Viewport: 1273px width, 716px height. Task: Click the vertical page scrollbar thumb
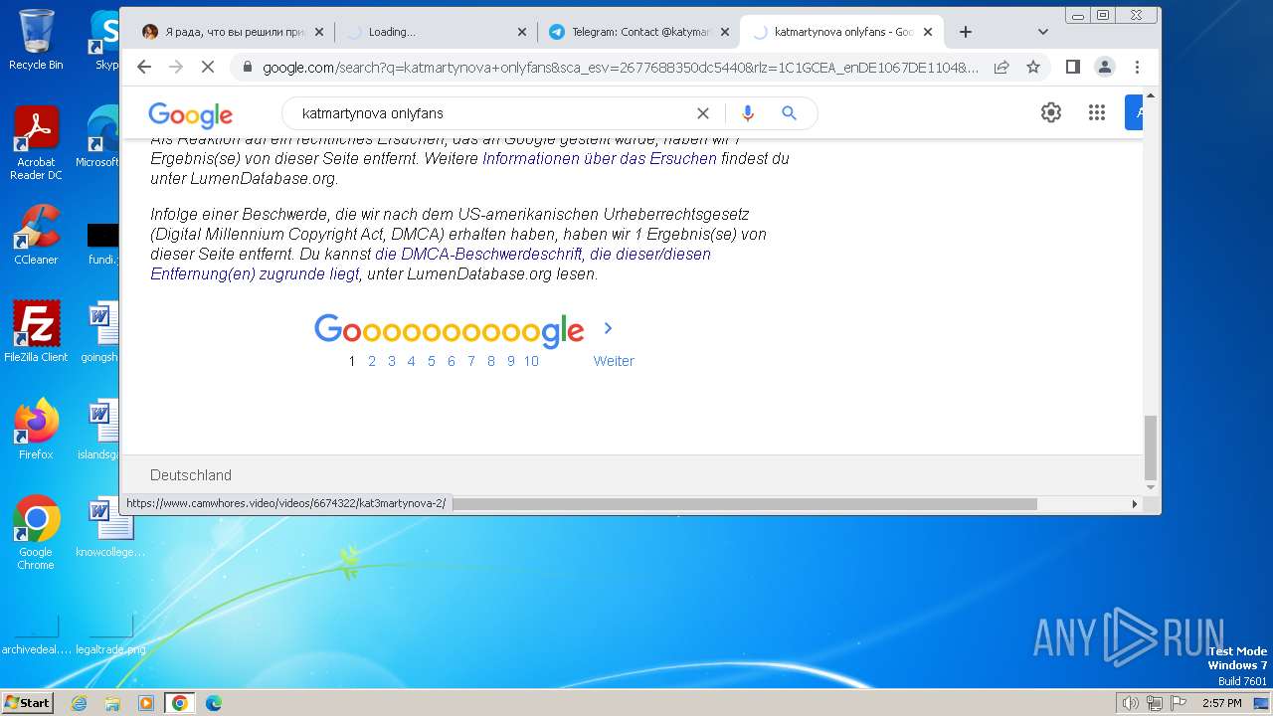click(x=1151, y=447)
